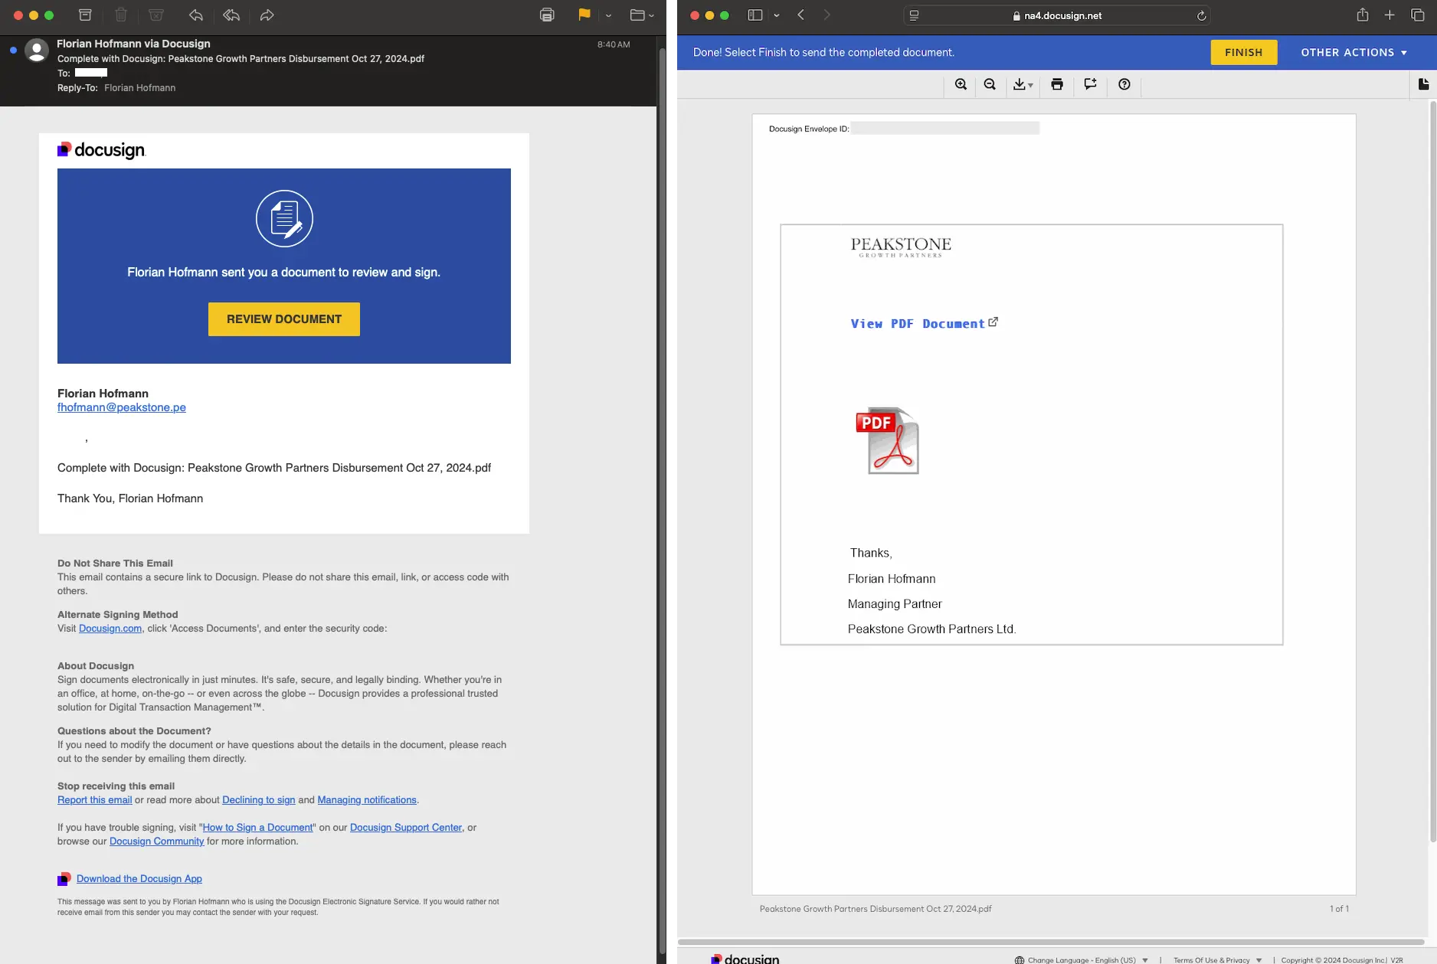Click Docusign horizontal scrollbar
Viewport: 1437px width, 964px height.
pyautogui.click(x=1051, y=942)
